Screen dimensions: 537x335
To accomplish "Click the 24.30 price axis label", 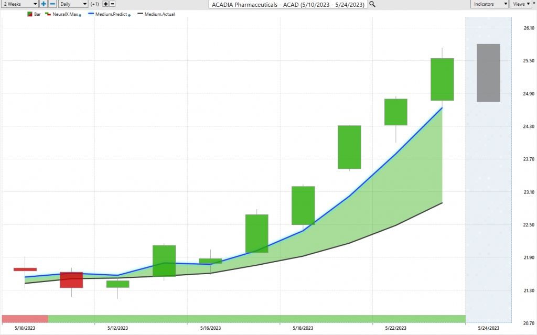I will pyautogui.click(x=529, y=126).
